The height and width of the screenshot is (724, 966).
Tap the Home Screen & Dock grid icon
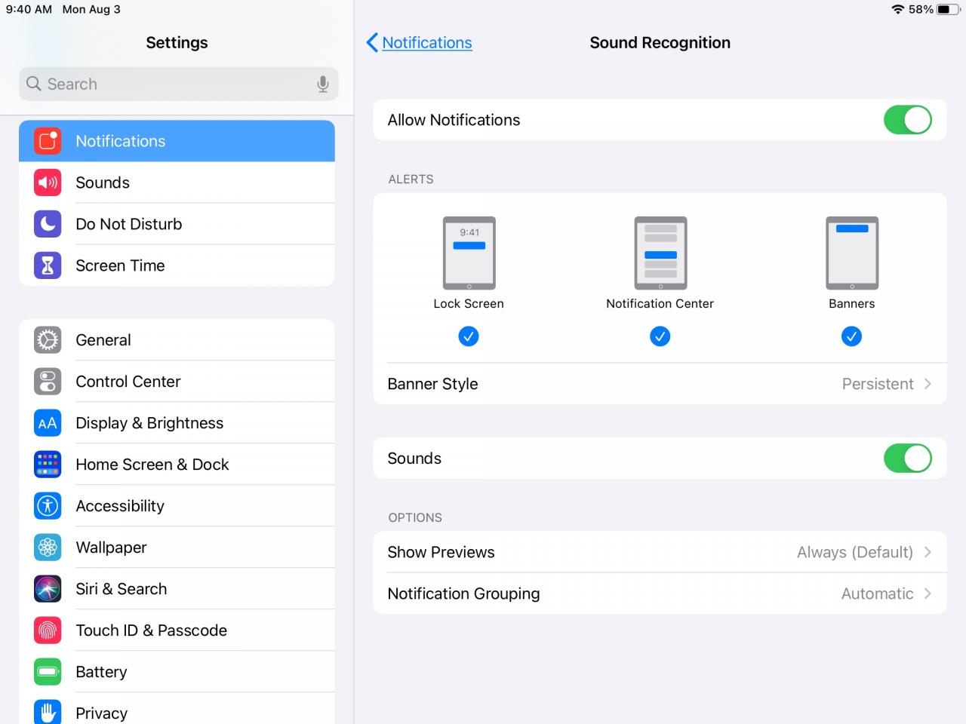point(48,465)
